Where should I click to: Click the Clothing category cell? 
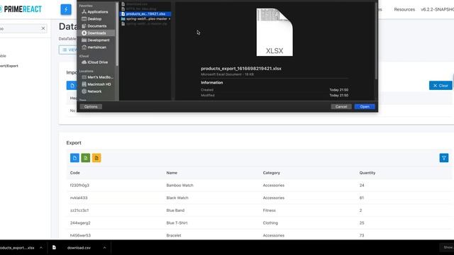pyautogui.click(x=270, y=223)
